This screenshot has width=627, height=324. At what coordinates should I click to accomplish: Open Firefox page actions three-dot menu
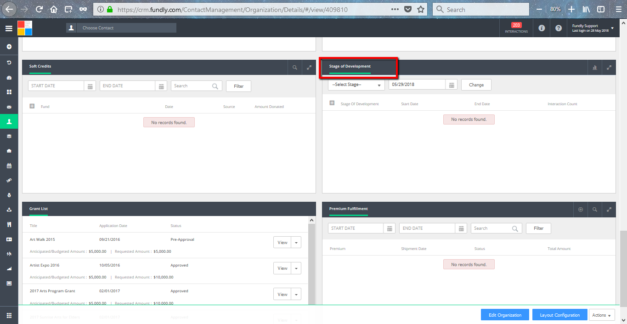pos(395,9)
